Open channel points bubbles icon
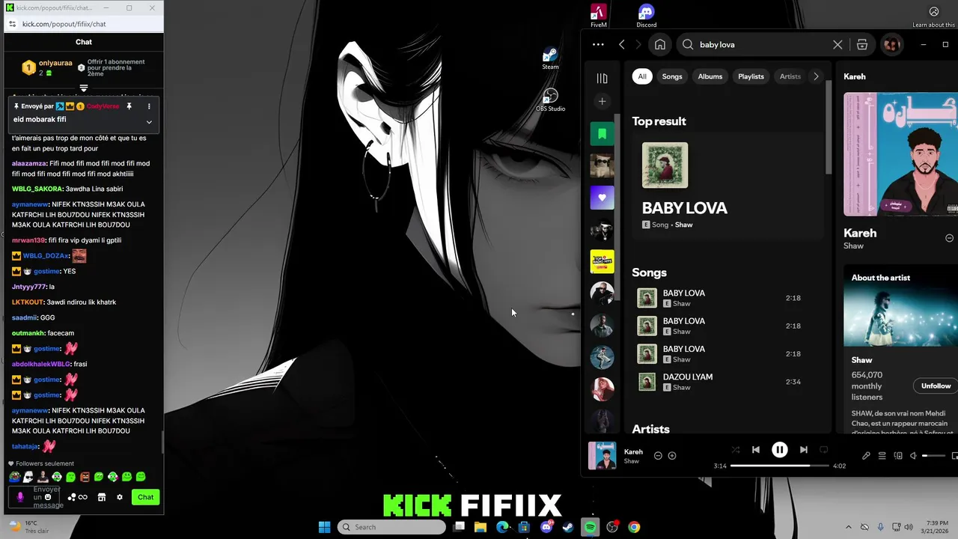This screenshot has height=539, width=958. point(72,497)
